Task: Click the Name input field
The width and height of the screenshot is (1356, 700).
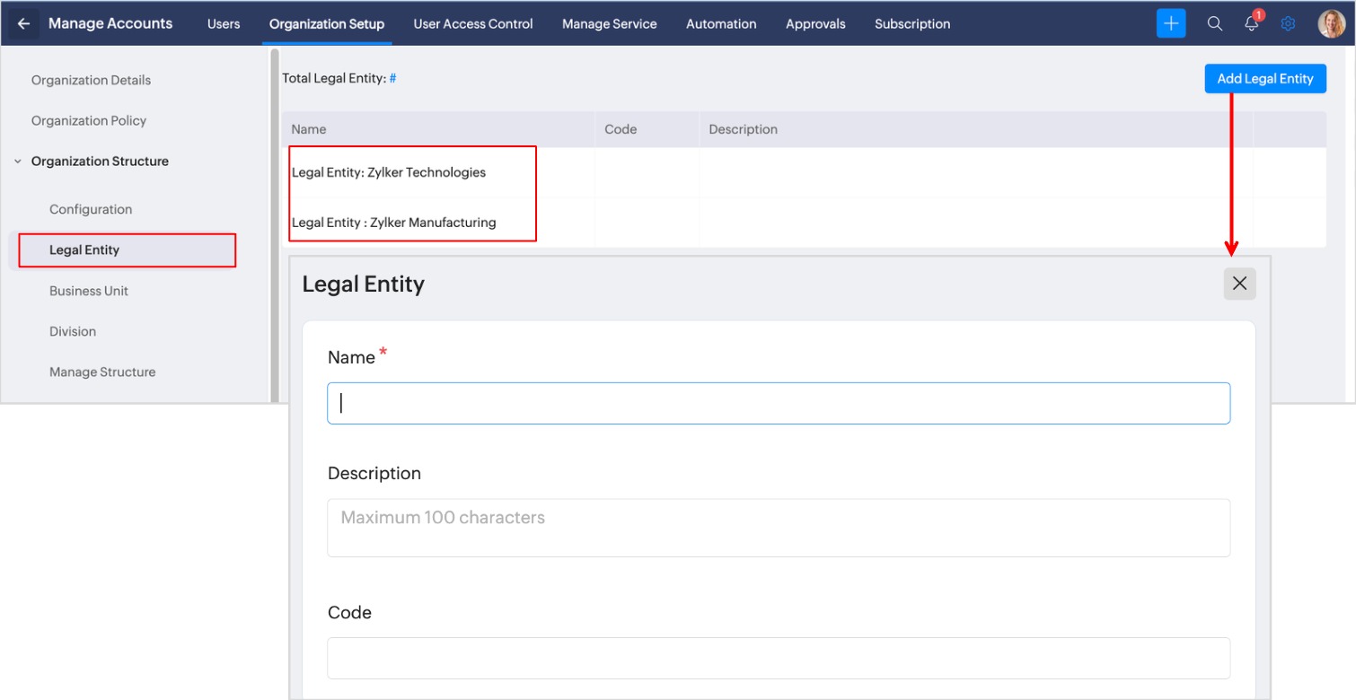Action: click(778, 404)
